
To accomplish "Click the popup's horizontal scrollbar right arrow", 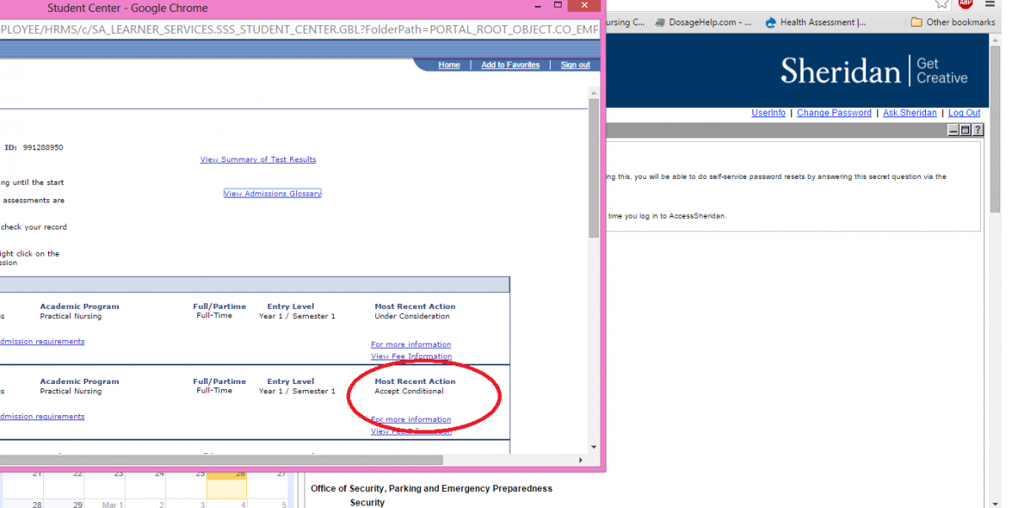I will click(580, 461).
